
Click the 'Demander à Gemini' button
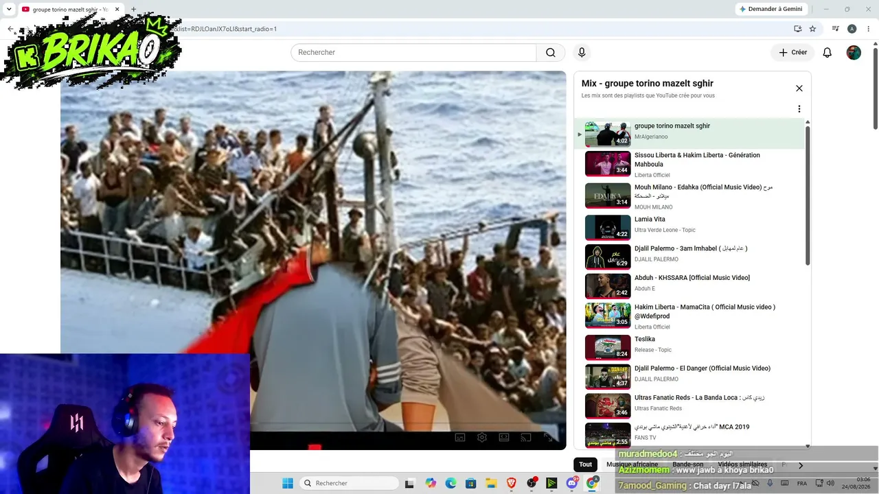(770, 9)
